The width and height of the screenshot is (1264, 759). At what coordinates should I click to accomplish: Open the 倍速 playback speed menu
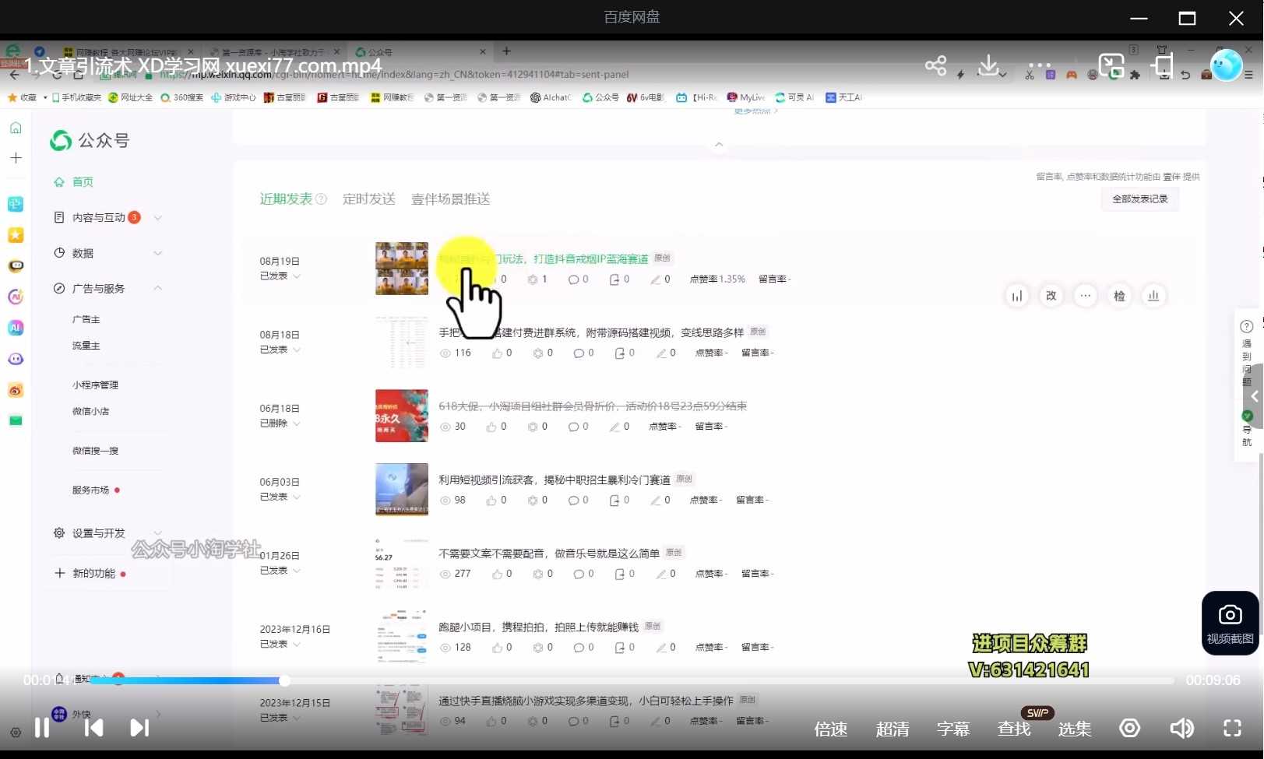830,729
